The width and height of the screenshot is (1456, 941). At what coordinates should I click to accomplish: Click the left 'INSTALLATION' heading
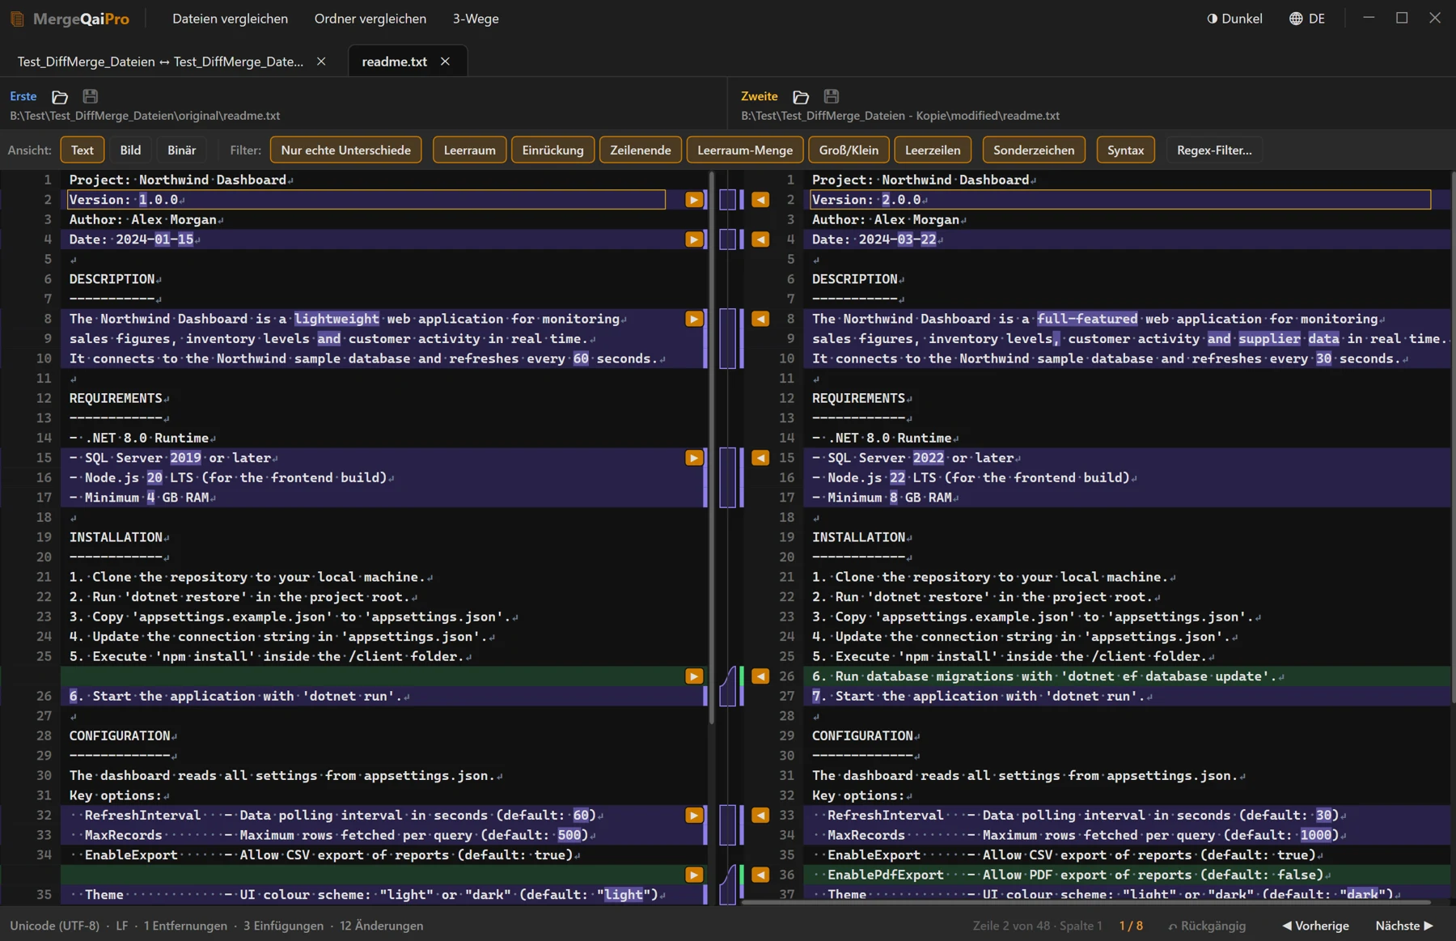pyautogui.click(x=116, y=537)
